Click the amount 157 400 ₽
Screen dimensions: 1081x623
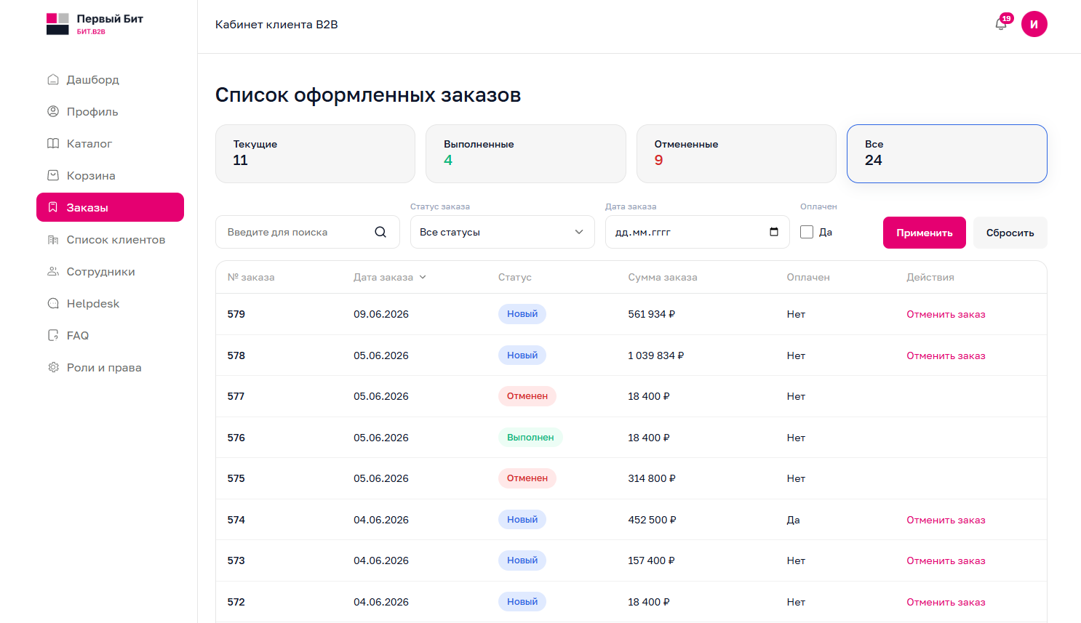[x=652, y=560]
